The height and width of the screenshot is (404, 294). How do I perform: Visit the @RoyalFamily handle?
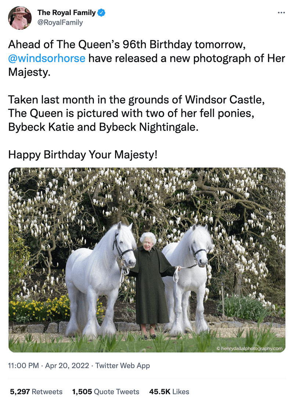[60, 23]
